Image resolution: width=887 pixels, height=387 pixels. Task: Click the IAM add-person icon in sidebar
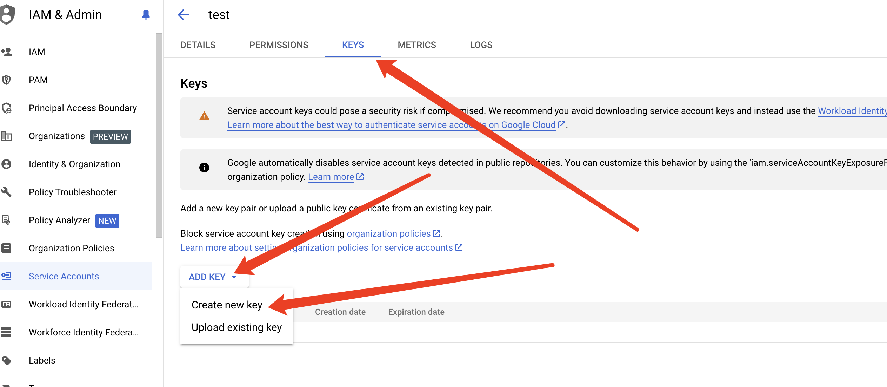point(6,52)
